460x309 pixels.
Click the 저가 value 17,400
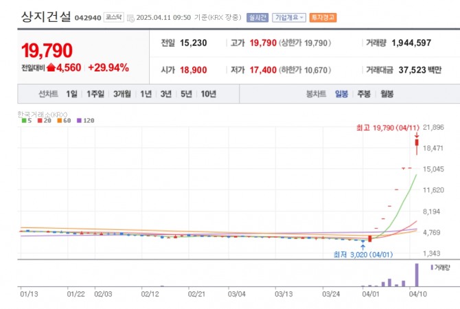[x=263, y=70]
